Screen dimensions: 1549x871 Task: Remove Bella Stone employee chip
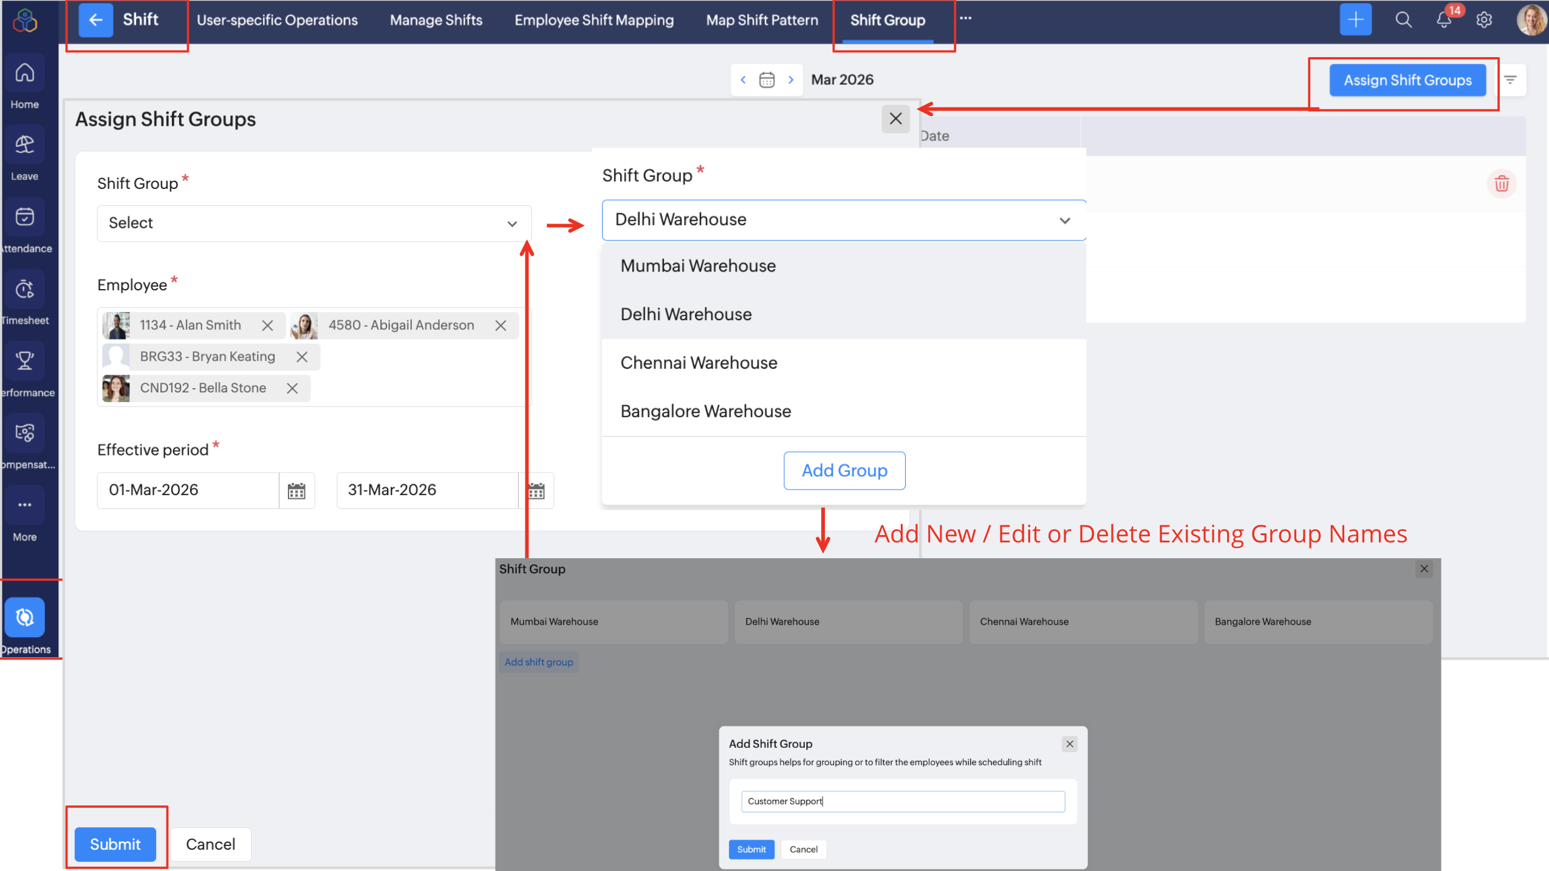point(292,388)
